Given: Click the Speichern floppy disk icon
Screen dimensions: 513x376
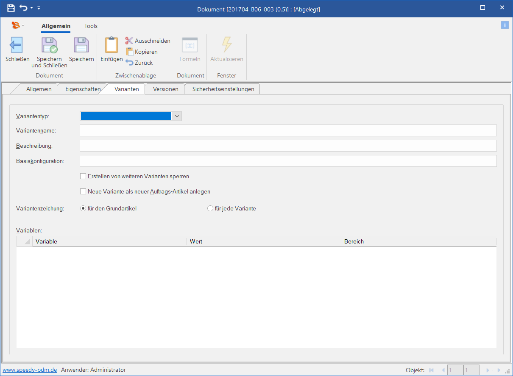Looking at the screenshot, I should (81, 45).
